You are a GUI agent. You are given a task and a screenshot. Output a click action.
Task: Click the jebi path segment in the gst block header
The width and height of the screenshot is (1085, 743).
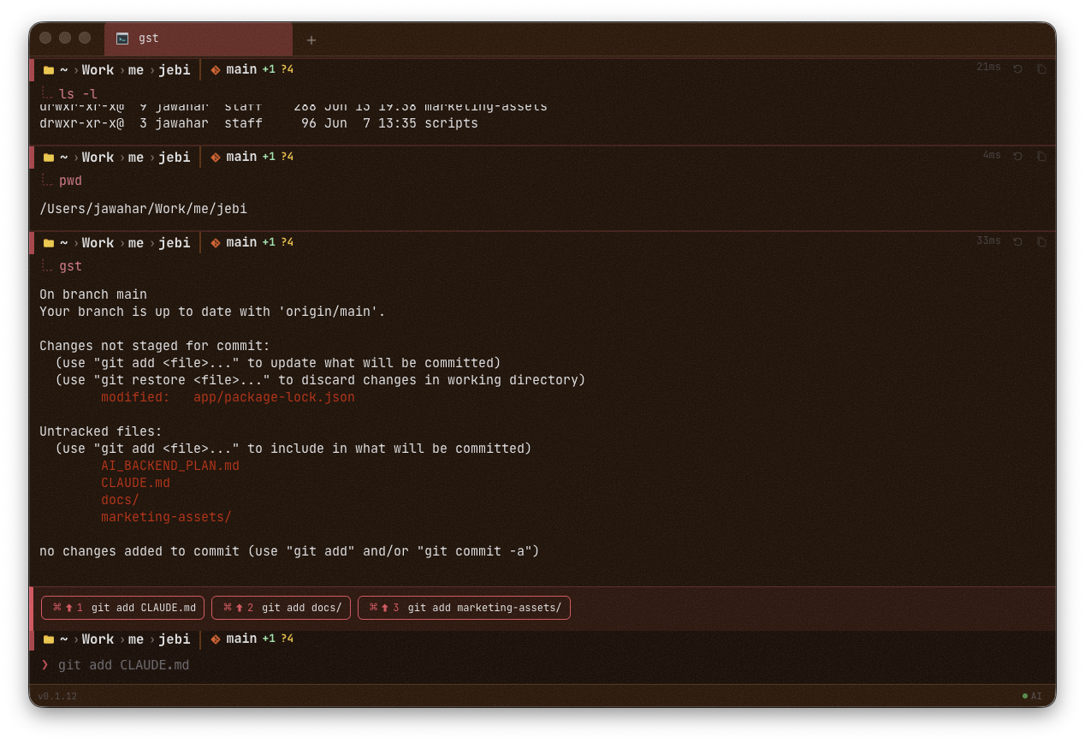coord(175,243)
